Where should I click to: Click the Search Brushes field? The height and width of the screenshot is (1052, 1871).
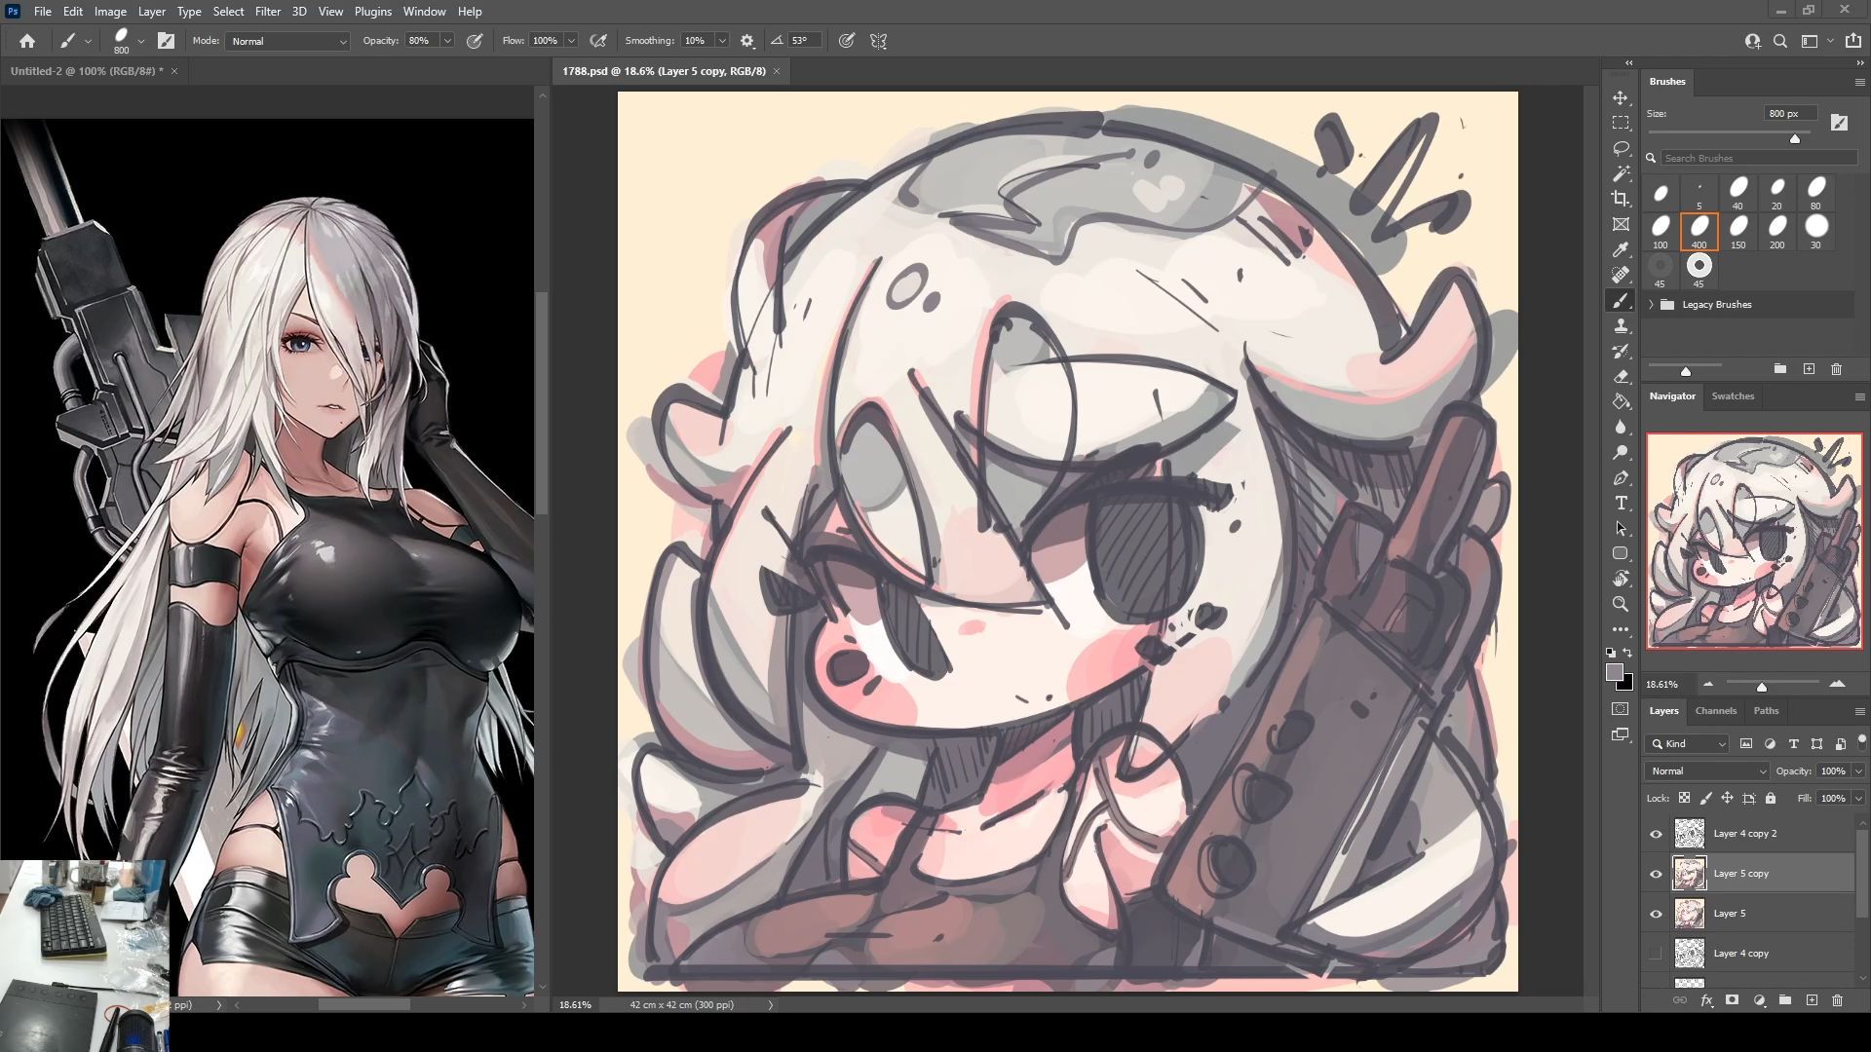pos(1759,158)
